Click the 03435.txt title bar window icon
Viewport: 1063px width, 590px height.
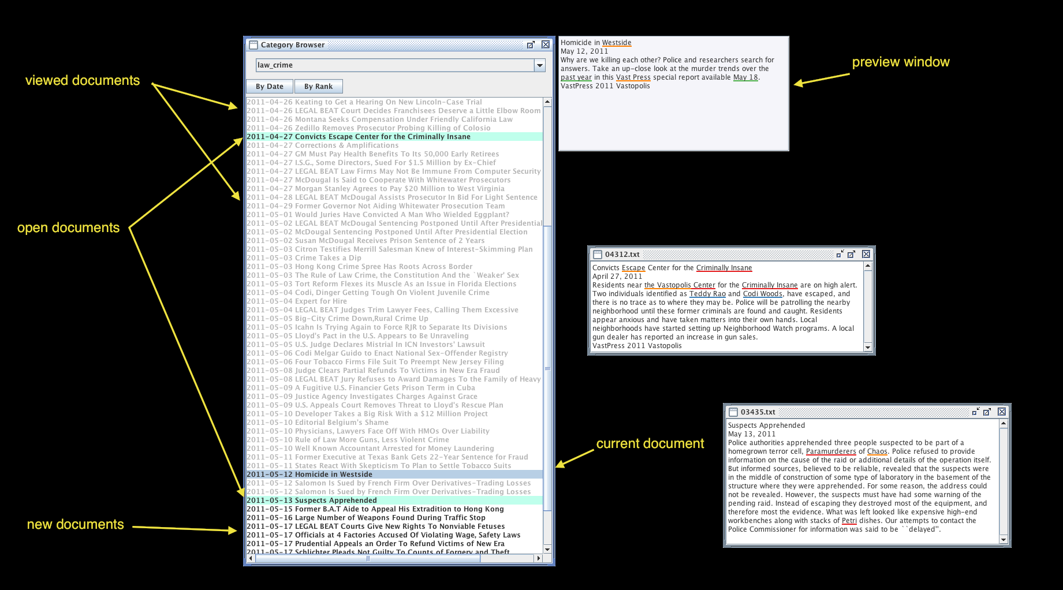[733, 412]
